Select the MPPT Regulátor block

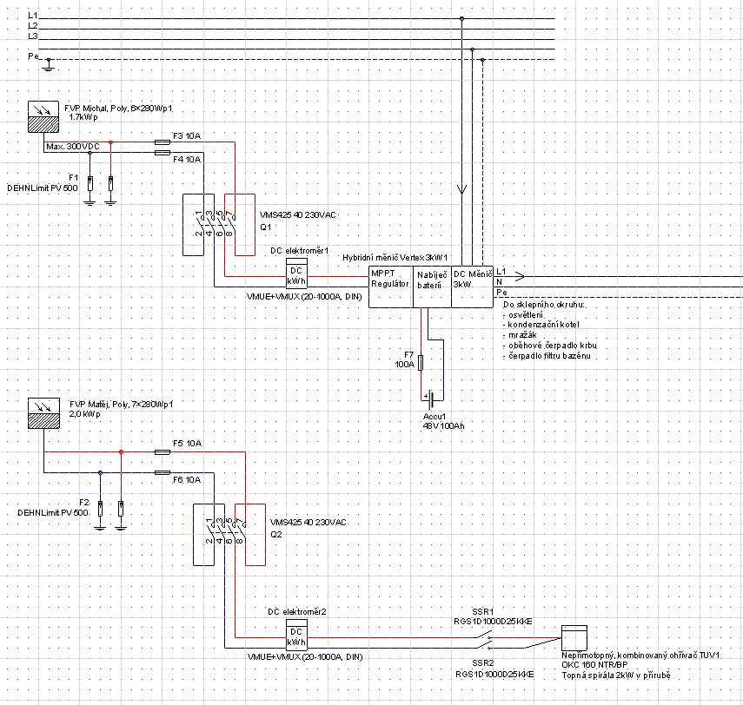pyautogui.click(x=391, y=287)
